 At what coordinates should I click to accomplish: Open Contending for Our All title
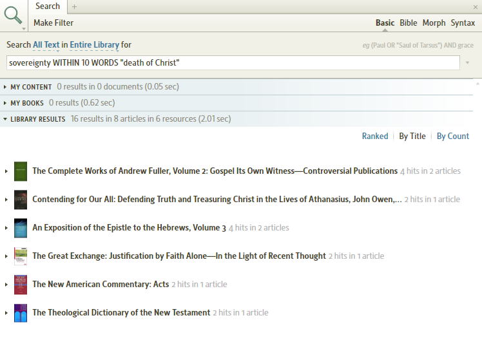tap(217, 199)
